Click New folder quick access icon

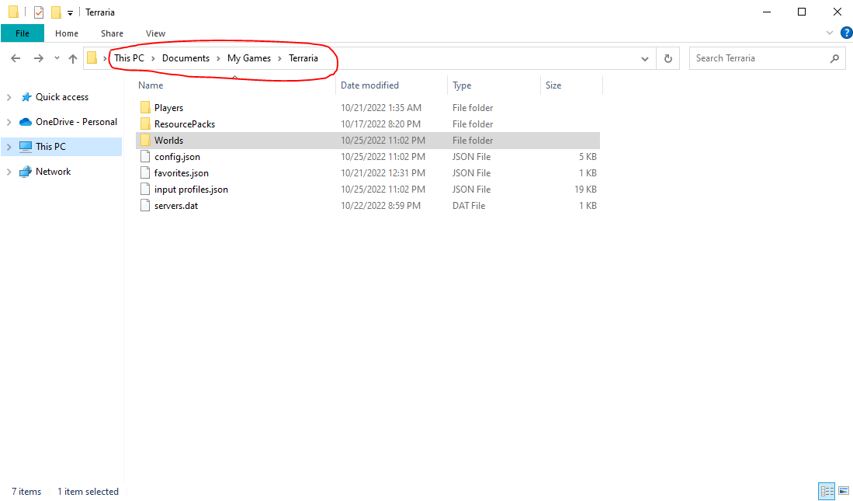(x=55, y=12)
